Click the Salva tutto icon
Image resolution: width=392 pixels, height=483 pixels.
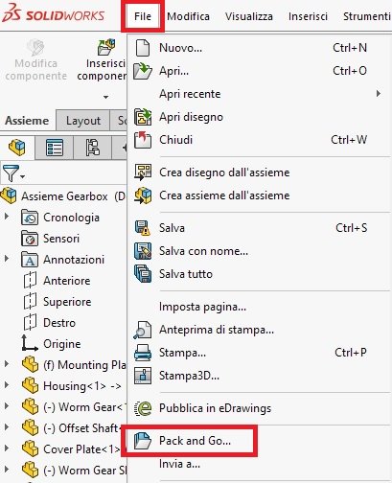tap(143, 274)
